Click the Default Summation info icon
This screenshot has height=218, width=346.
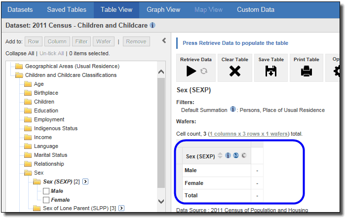[232, 109]
